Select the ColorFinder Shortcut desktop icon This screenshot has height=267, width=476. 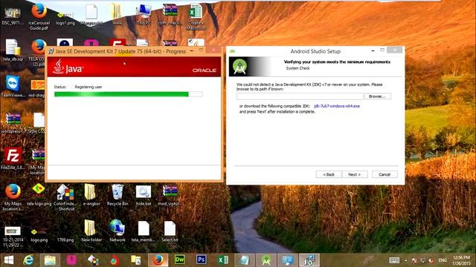click(65, 197)
